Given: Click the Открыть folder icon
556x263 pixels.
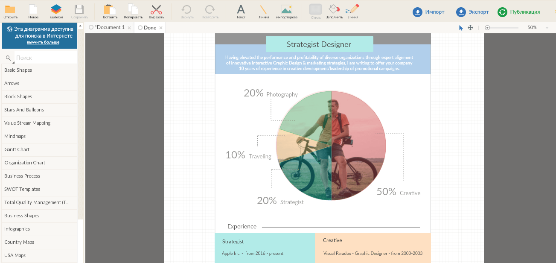Looking at the screenshot, I should pyautogui.click(x=10, y=10).
